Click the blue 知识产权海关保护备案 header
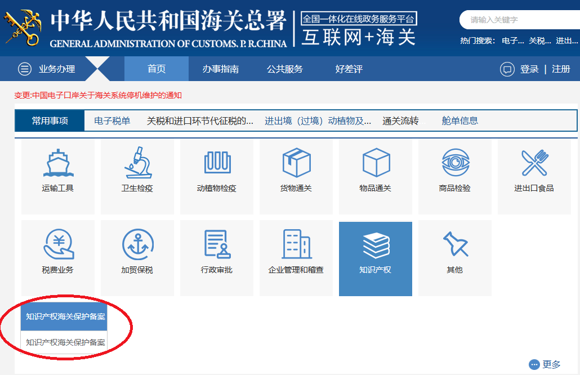The width and height of the screenshot is (580, 375). (64, 316)
